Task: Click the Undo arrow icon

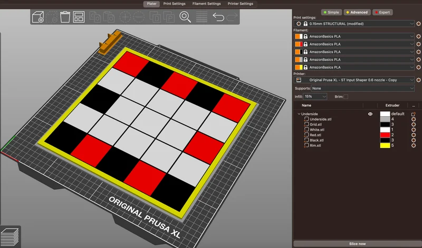Action: click(218, 17)
